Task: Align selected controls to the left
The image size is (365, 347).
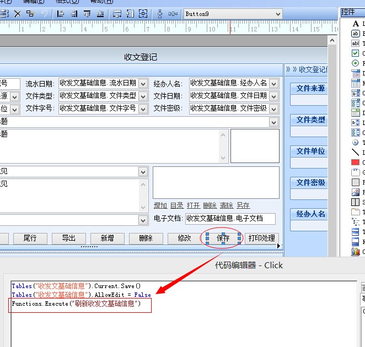Action: click(x=61, y=14)
